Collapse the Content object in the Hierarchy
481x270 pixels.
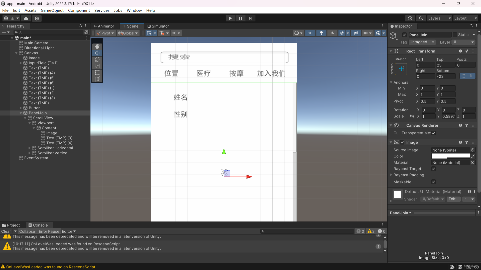(x=34, y=128)
